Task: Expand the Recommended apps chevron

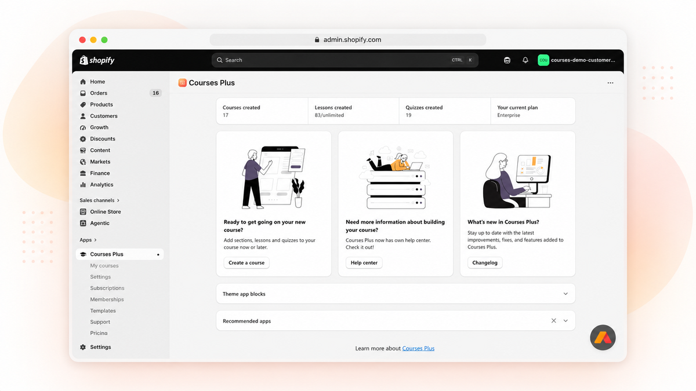Action: click(565, 321)
